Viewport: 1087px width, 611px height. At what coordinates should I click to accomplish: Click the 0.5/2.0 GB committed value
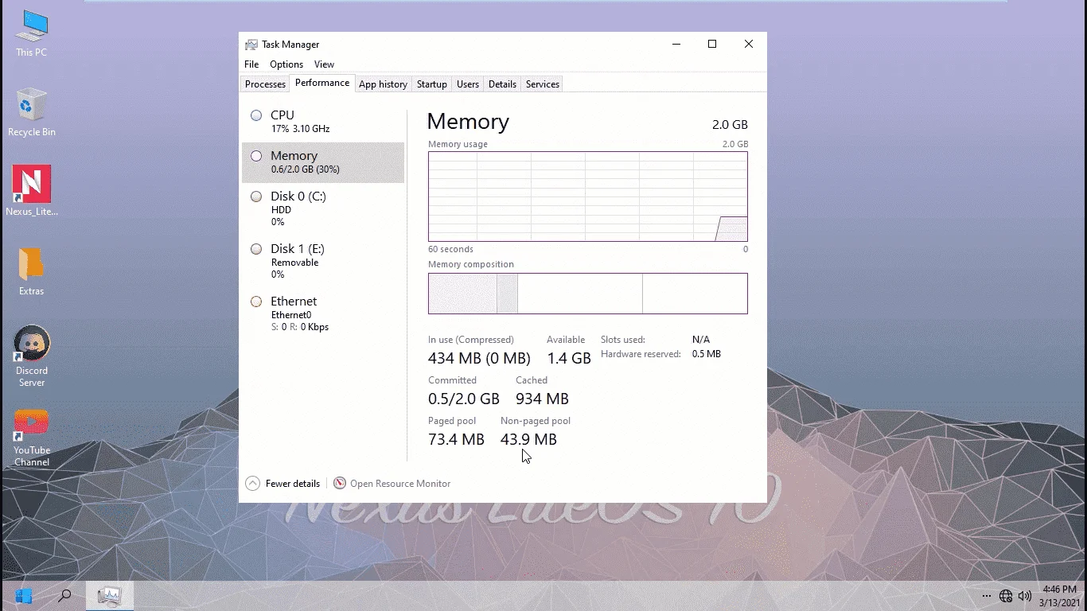(x=464, y=399)
